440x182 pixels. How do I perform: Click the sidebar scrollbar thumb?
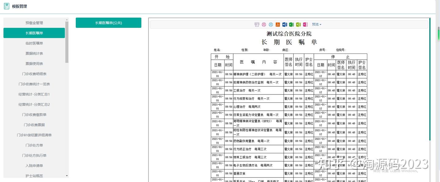pos(67,42)
